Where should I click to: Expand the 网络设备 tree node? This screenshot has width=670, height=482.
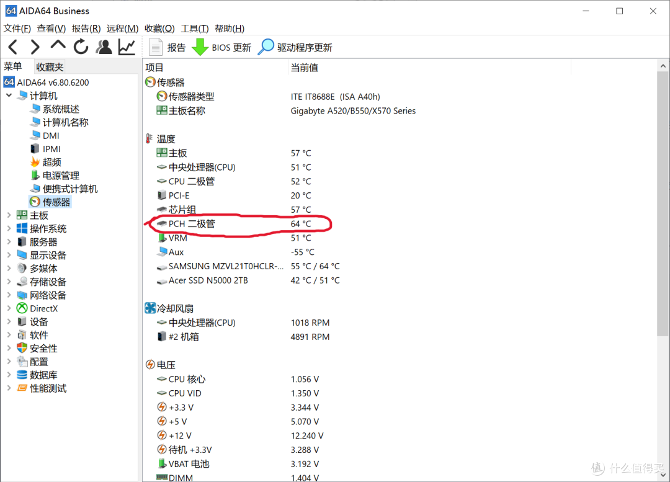9,295
